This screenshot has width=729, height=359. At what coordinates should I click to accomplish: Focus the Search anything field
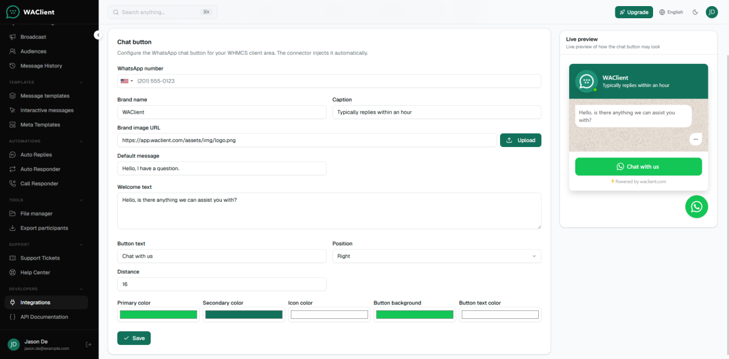pos(162,12)
